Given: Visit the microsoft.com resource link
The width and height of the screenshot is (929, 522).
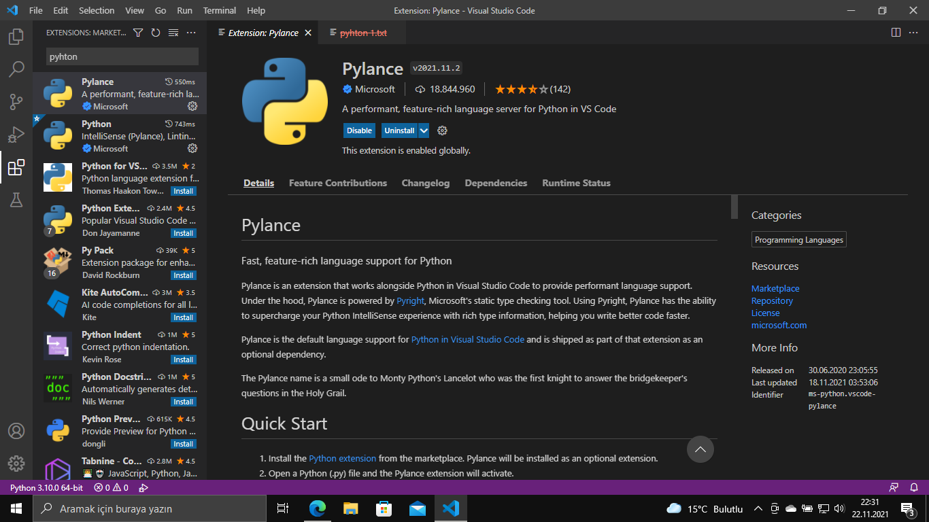Looking at the screenshot, I should [779, 326].
